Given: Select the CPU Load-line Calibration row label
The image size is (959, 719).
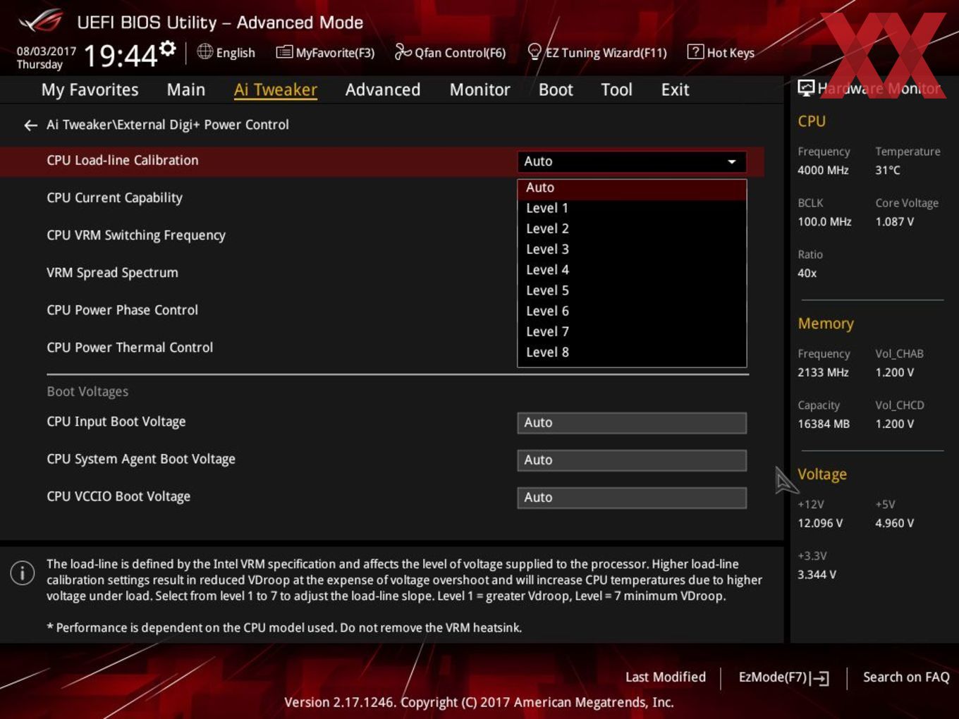Looking at the screenshot, I should tap(123, 161).
